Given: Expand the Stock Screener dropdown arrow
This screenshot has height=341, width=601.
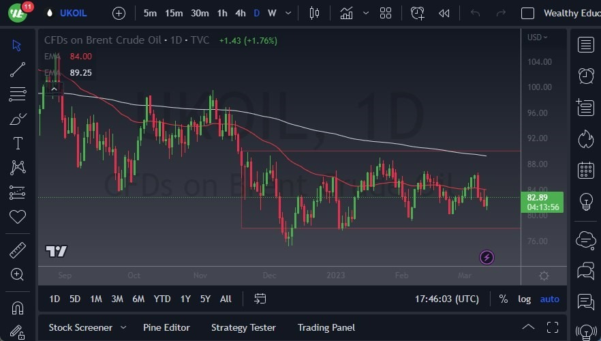Looking at the screenshot, I should click(x=123, y=327).
